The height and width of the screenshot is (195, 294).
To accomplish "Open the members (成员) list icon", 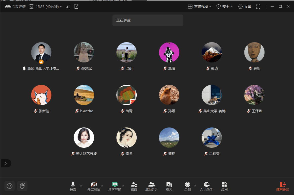I will point(151,186).
